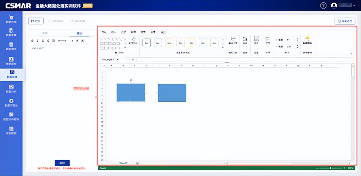Click the rotate triangles icon in ribbon
Screen dimensions: 361x176
point(245,38)
